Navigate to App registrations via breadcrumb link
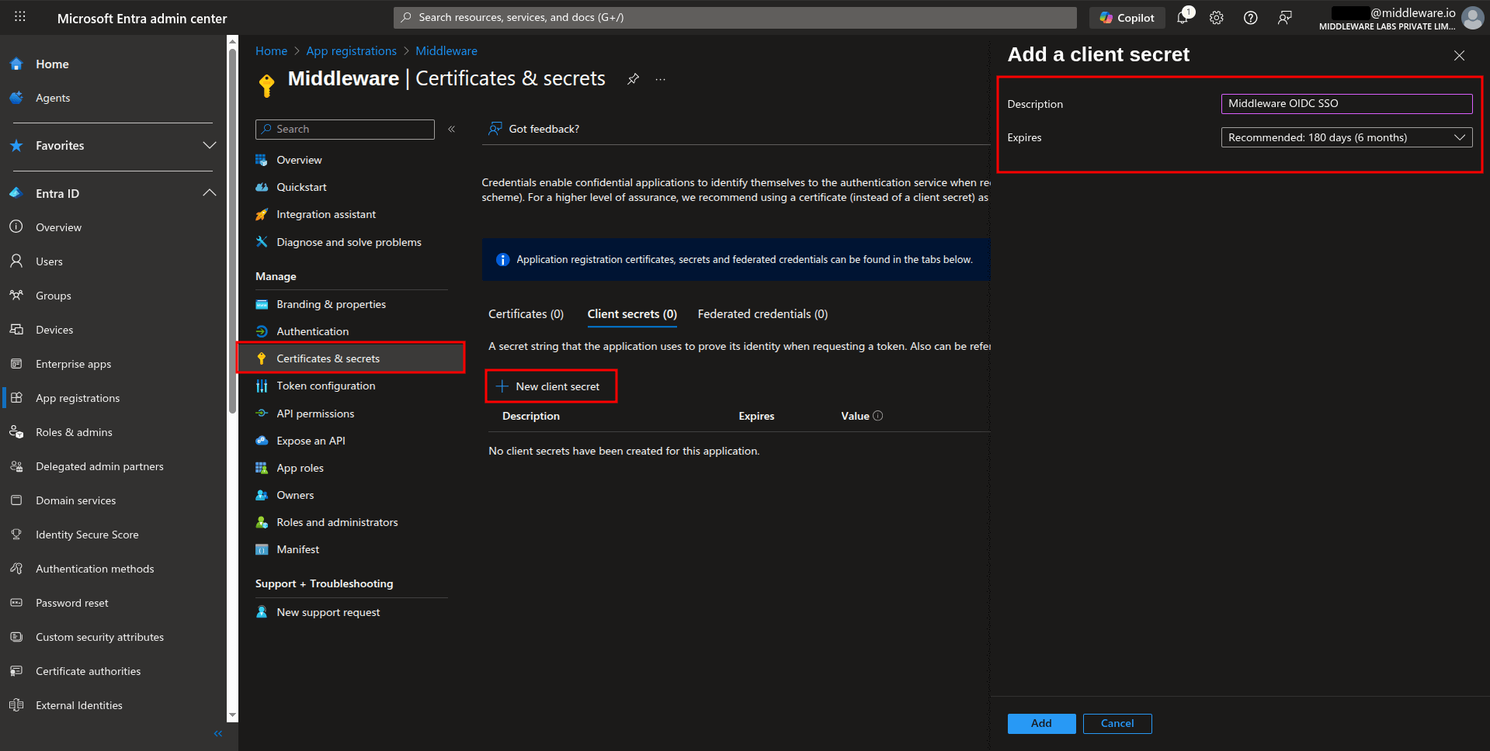The width and height of the screenshot is (1490, 751). point(351,50)
